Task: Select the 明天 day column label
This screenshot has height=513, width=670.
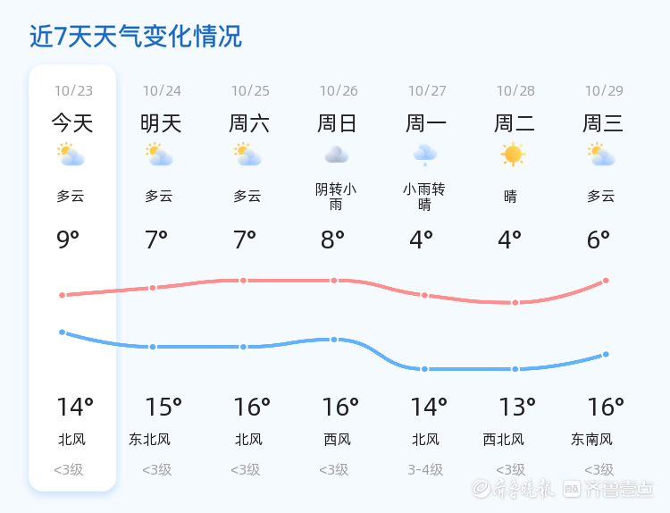Action: coord(161,123)
